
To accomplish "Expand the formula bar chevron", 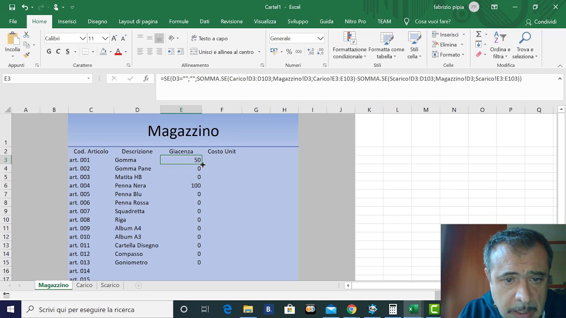I will click(560, 79).
